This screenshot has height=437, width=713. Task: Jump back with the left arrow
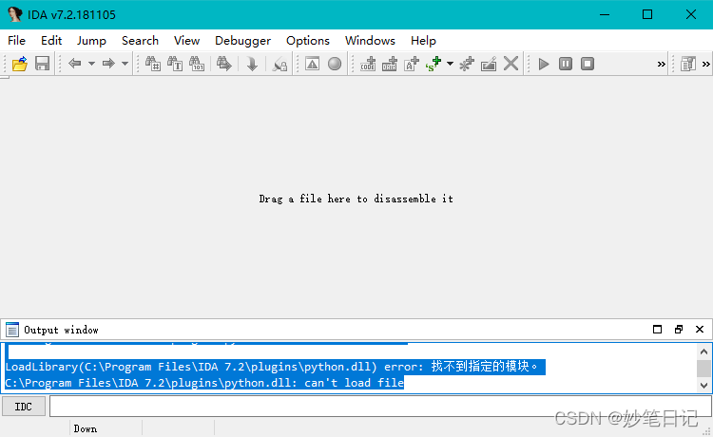coord(74,64)
